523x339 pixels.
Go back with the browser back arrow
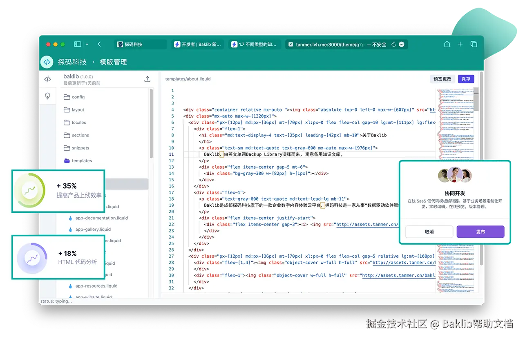(99, 44)
